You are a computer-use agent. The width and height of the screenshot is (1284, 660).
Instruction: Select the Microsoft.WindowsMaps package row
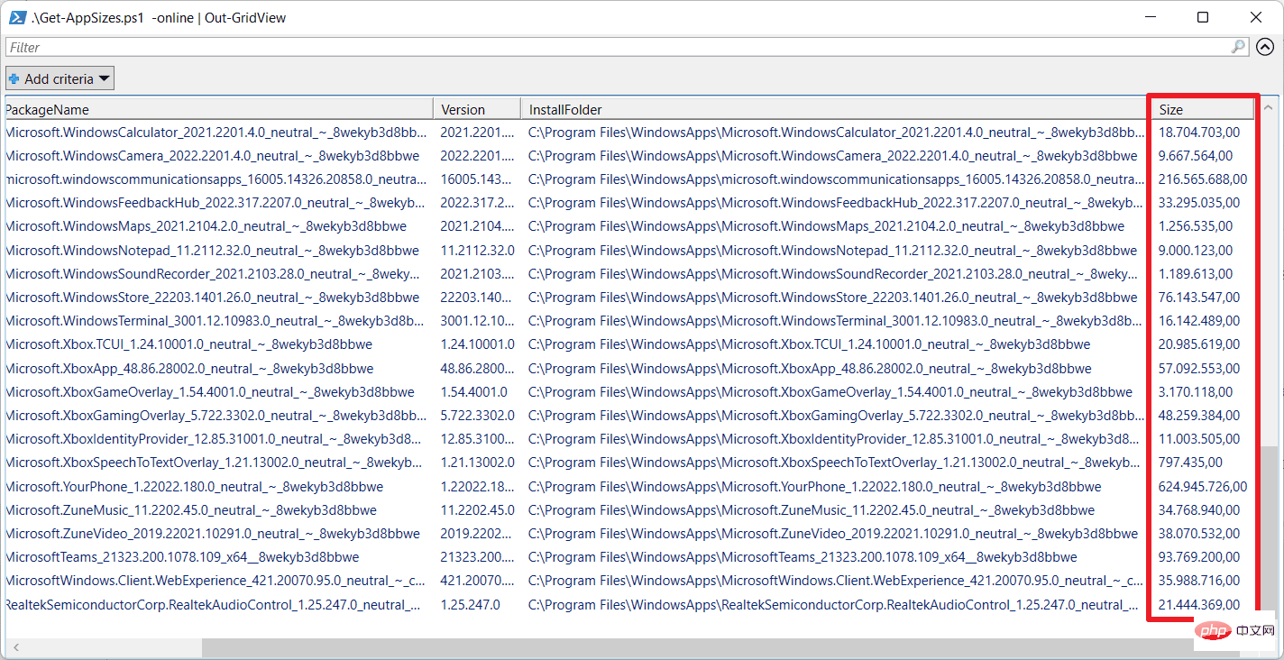click(x=631, y=225)
